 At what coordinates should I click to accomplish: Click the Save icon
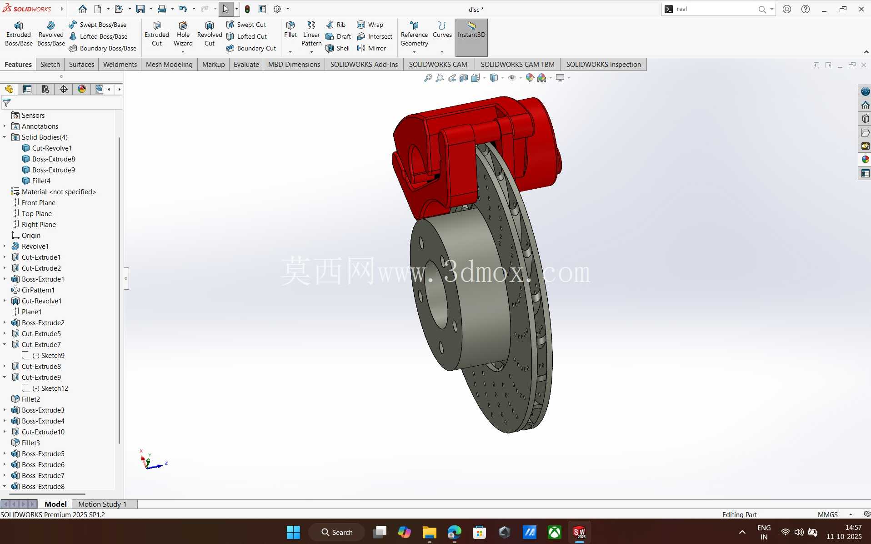click(140, 9)
